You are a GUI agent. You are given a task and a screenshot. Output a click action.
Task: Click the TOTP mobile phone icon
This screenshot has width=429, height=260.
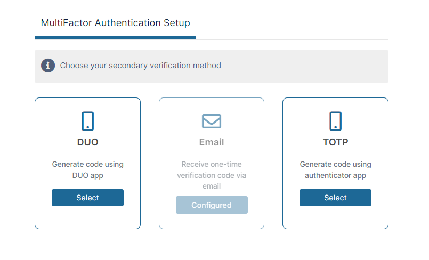(x=335, y=121)
